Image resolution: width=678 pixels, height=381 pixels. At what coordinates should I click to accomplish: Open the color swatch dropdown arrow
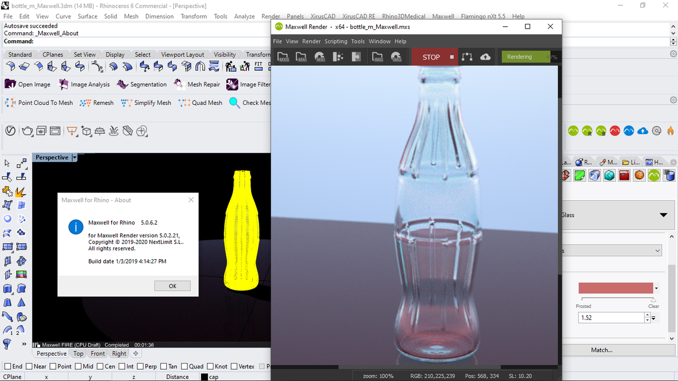[x=656, y=288]
